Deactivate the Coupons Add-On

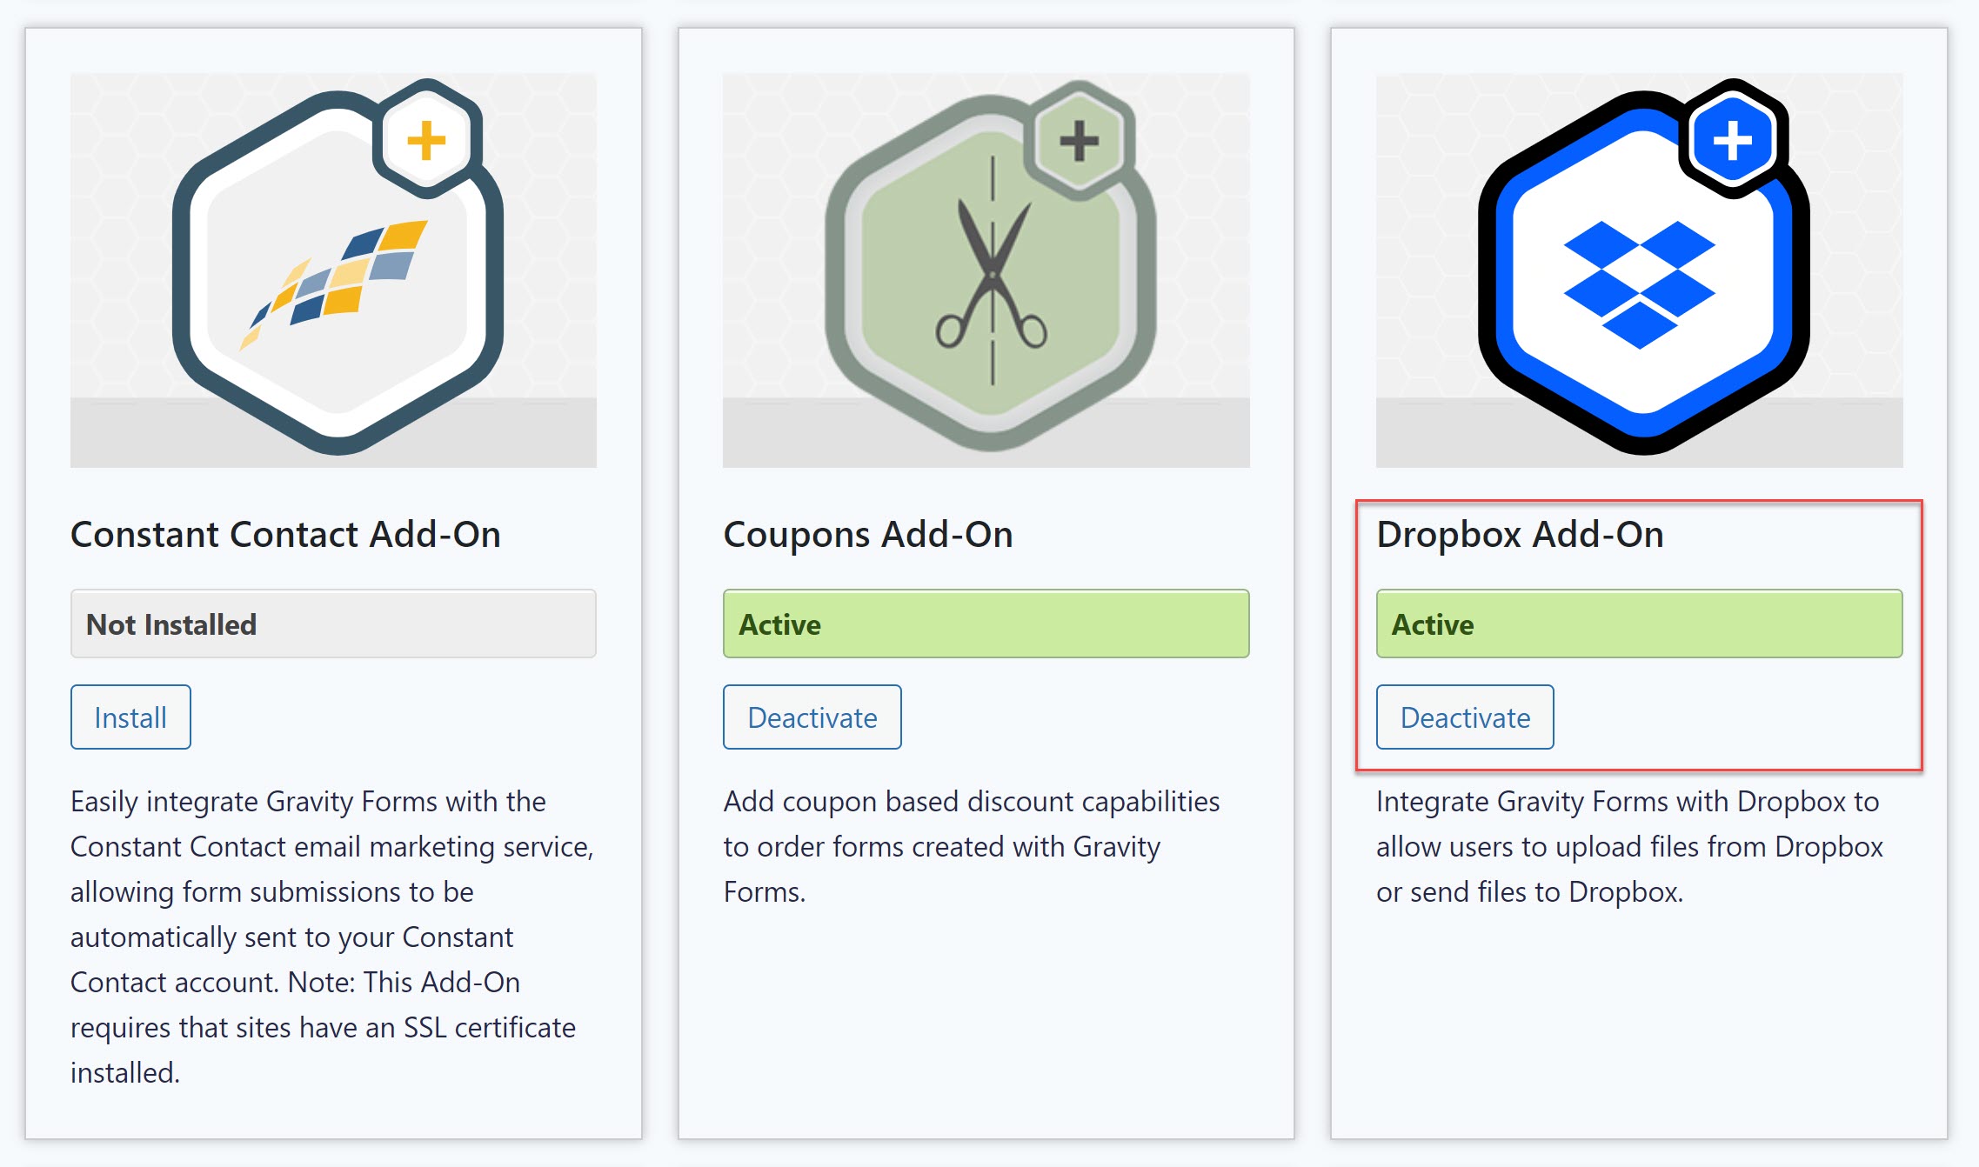coord(812,717)
